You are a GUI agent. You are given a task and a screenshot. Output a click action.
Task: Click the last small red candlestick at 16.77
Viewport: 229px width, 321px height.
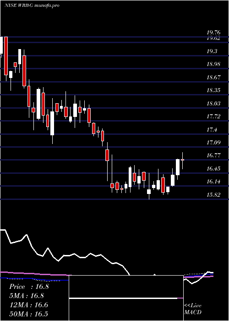point(182,160)
